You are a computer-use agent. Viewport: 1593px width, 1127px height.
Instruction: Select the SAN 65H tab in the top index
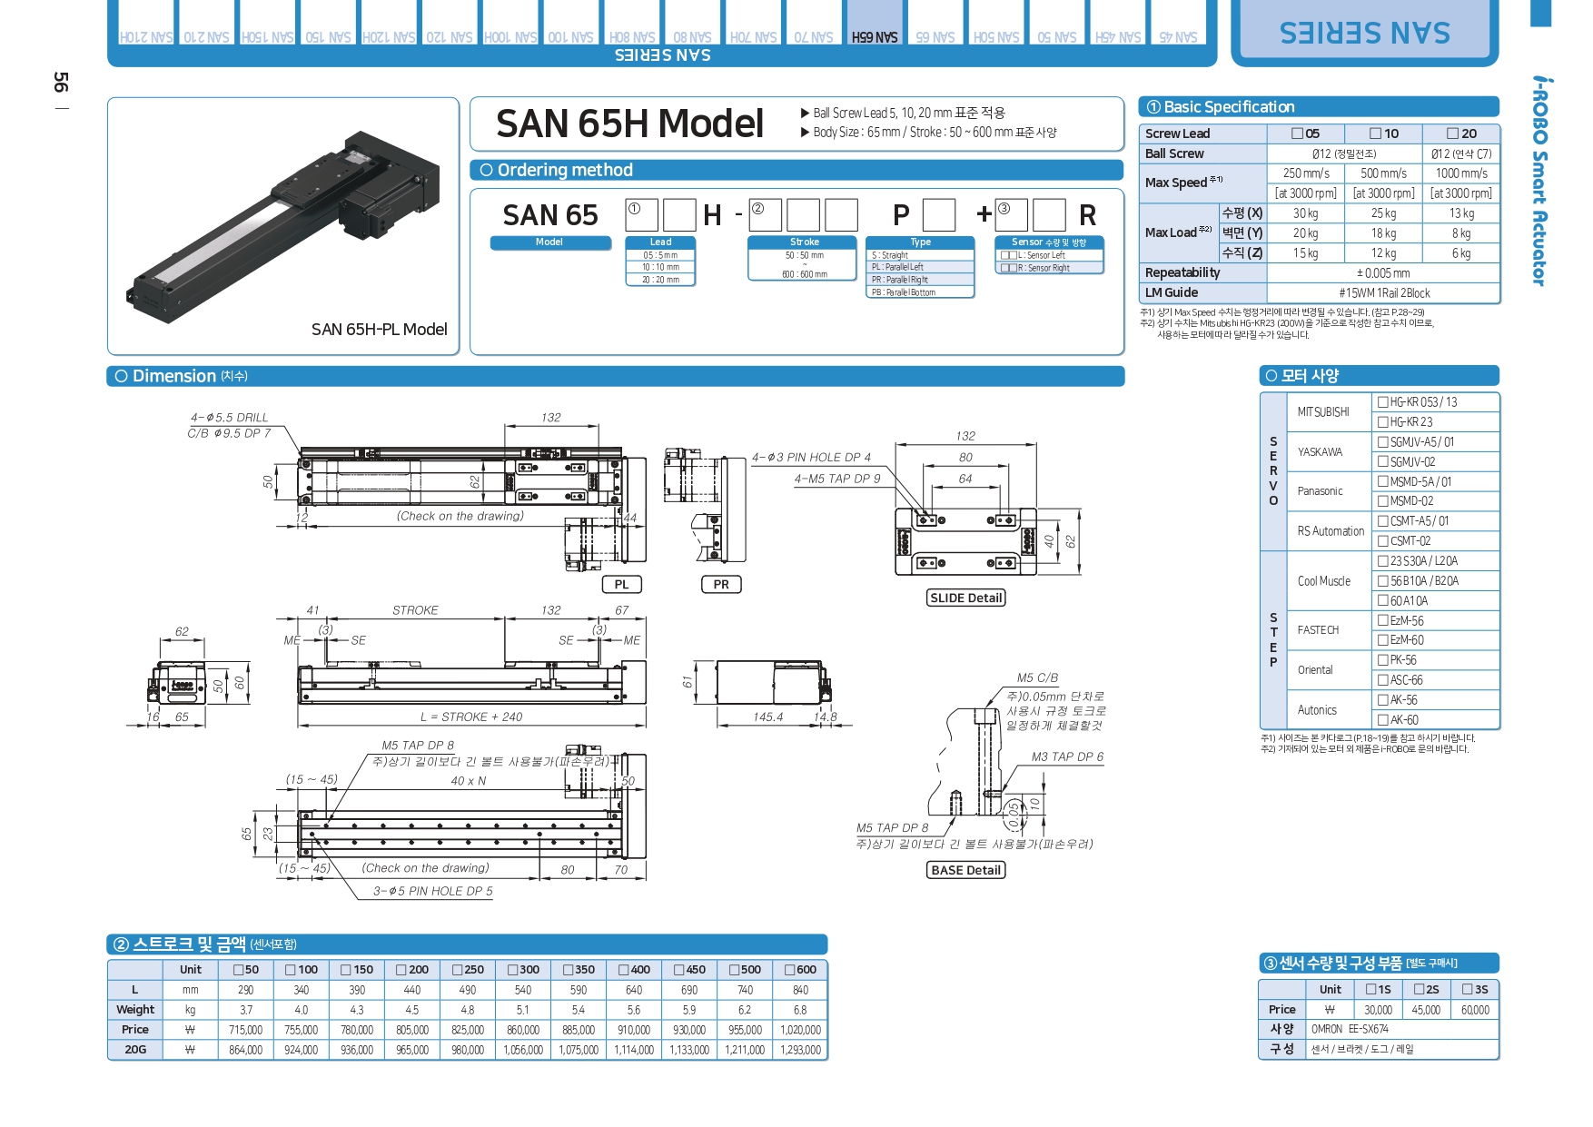[875, 25]
